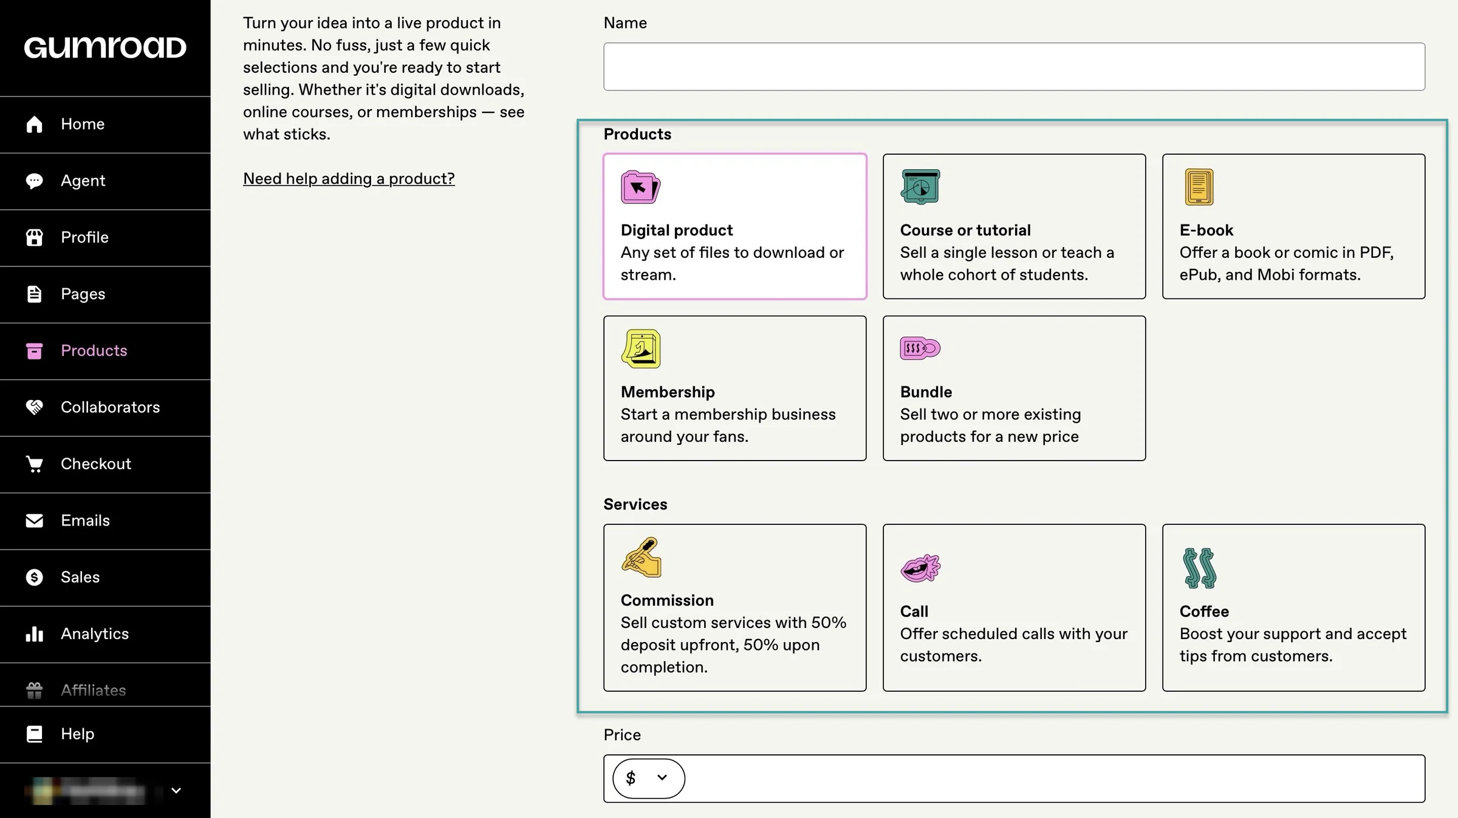Click the Agent chat bubble icon
Screen dimensions: 1458x818
point(35,181)
